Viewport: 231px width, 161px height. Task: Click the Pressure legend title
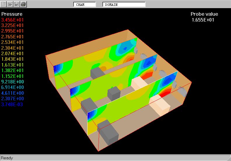(x=12, y=14)
